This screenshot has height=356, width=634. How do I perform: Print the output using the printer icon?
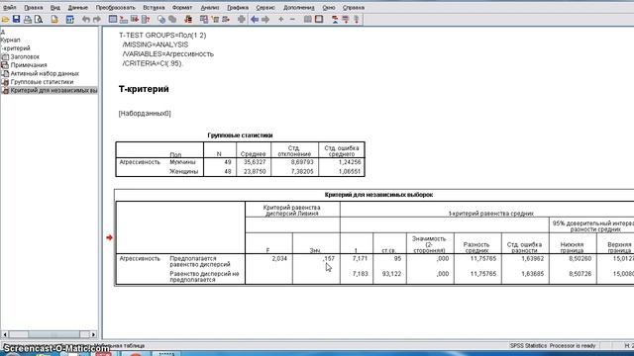(x=28, y=20)
